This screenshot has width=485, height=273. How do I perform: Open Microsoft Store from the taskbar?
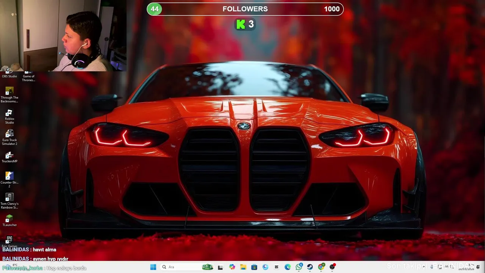254,267
